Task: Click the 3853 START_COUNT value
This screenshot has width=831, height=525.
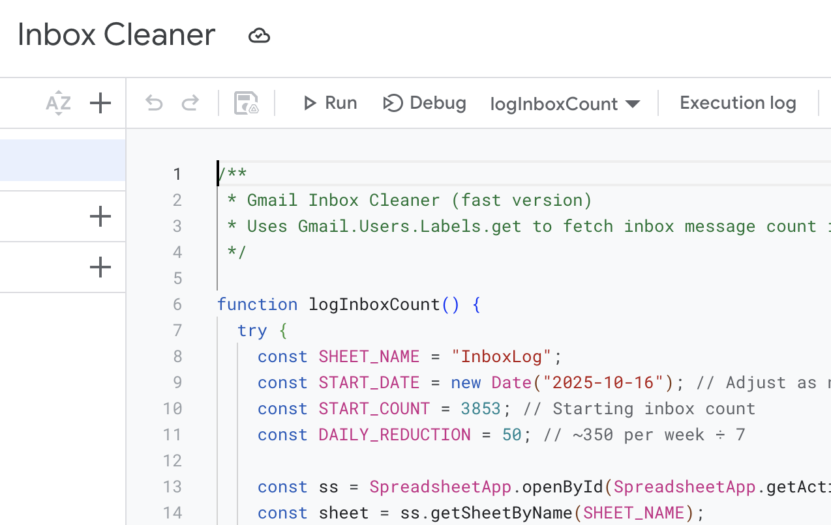Action: 480,409
